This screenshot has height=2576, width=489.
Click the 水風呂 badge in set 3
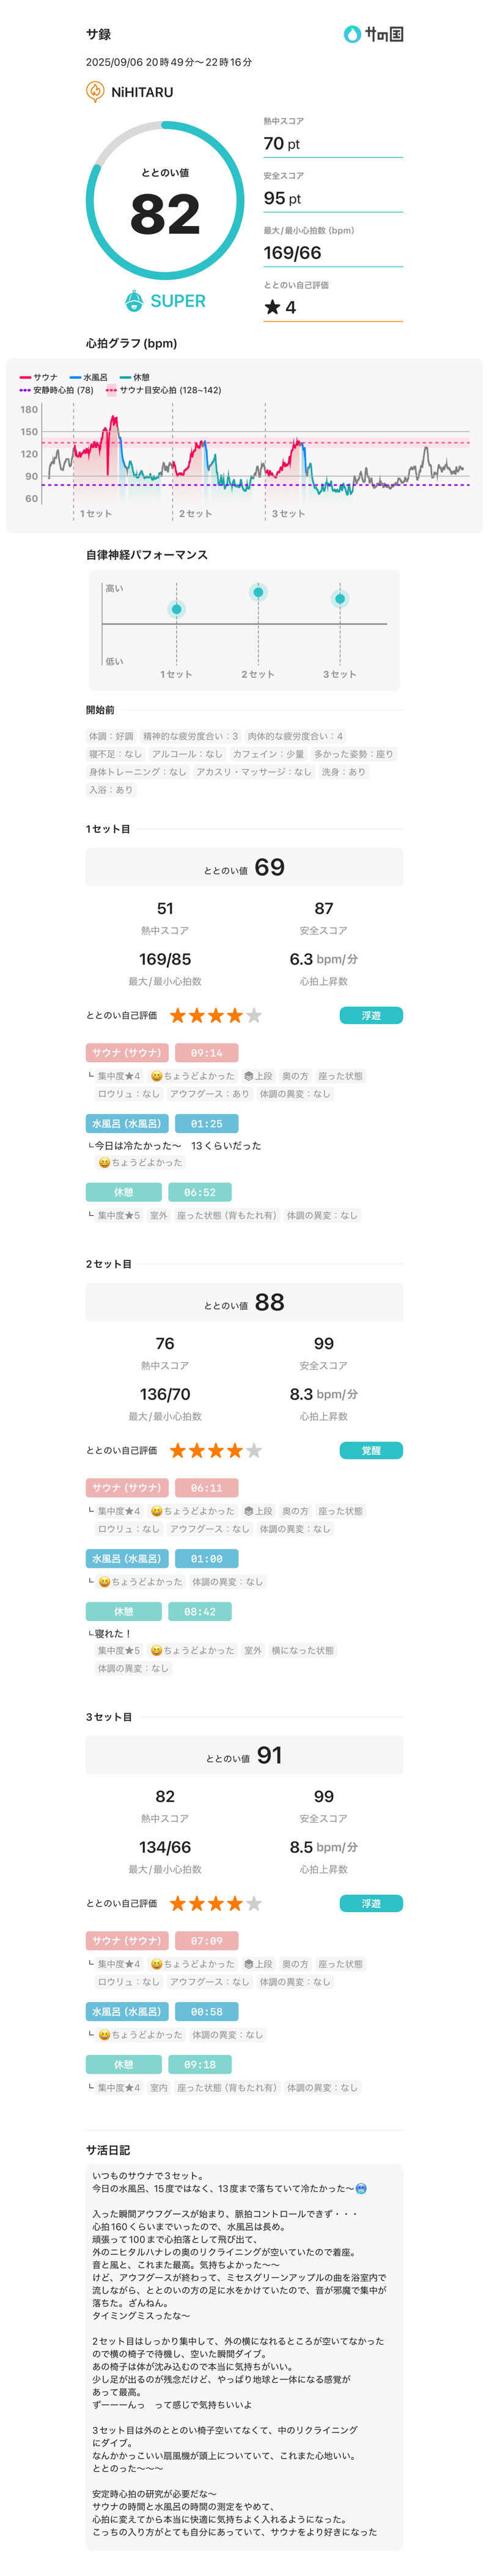point(126,2011)
